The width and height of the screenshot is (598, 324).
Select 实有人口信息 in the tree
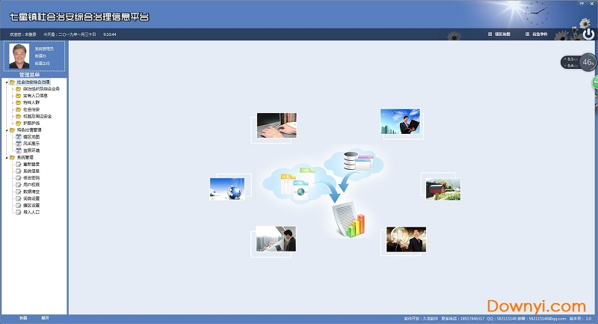pyautogui.click(x=35, y=95)
